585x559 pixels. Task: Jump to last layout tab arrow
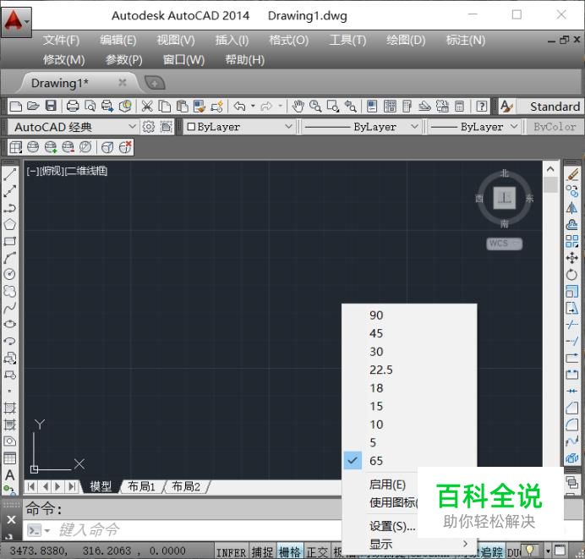click(x=72, y=486)
